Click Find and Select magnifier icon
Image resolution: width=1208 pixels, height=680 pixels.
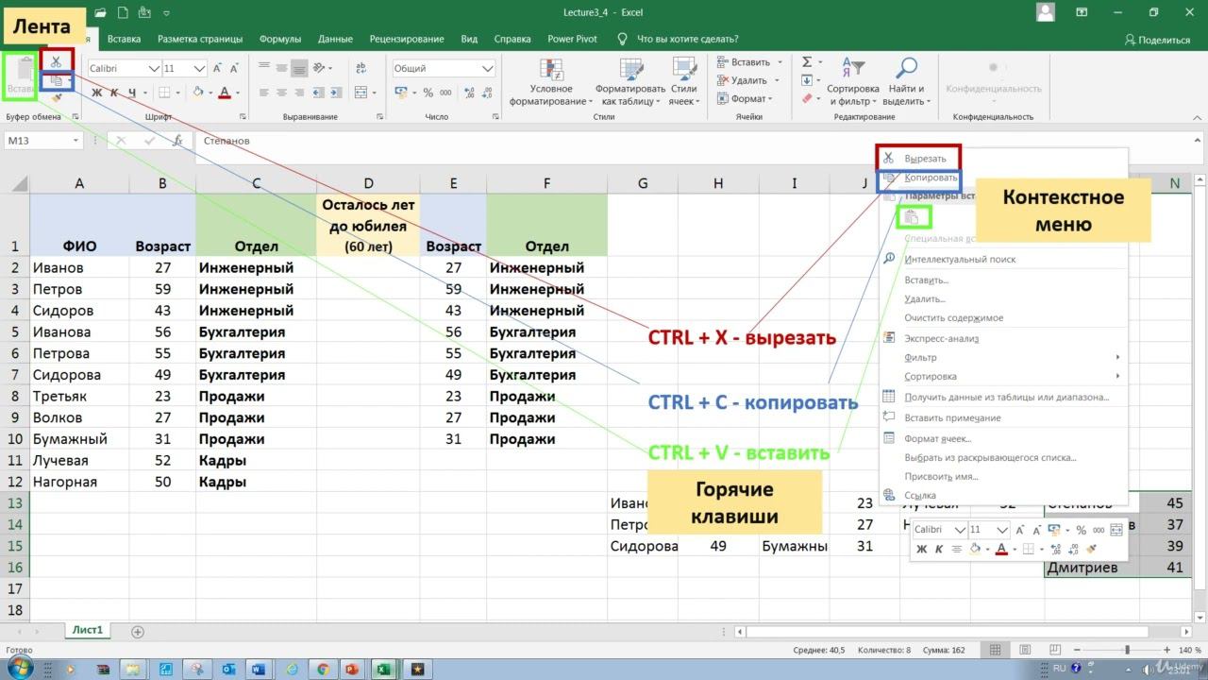(906, 83)
